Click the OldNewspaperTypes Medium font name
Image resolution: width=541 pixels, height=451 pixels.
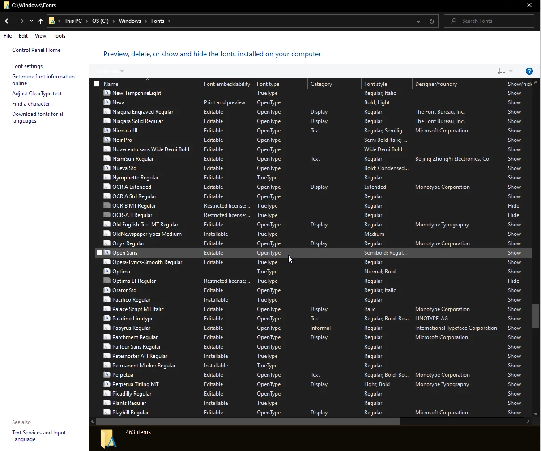click(147, 234)
